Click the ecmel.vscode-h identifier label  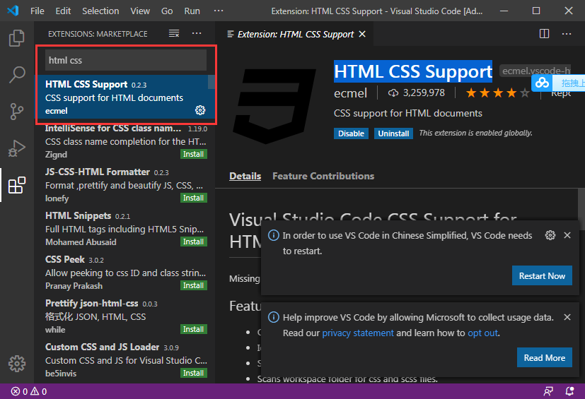[x=536, y=71]
